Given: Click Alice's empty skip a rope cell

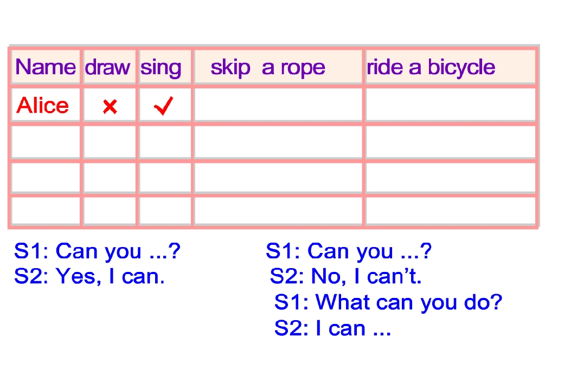Looking at the screenshot, I should [278, 105].
